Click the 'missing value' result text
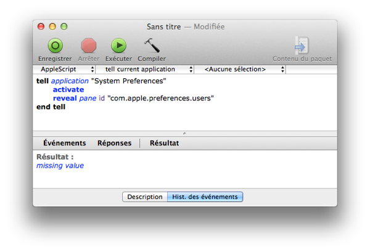 (x=60, y=166)
